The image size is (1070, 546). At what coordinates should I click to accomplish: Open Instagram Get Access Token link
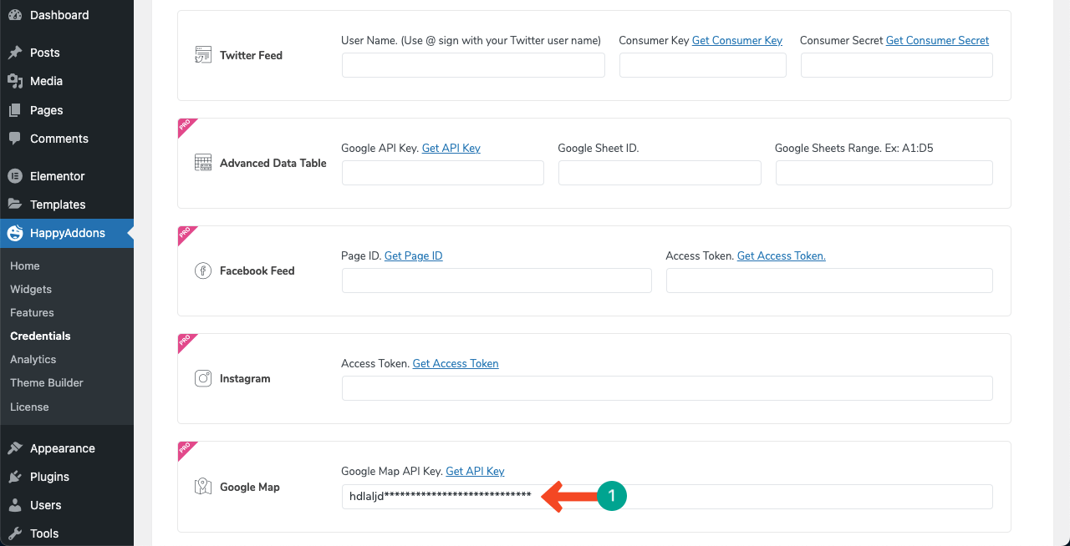point(456,363)
